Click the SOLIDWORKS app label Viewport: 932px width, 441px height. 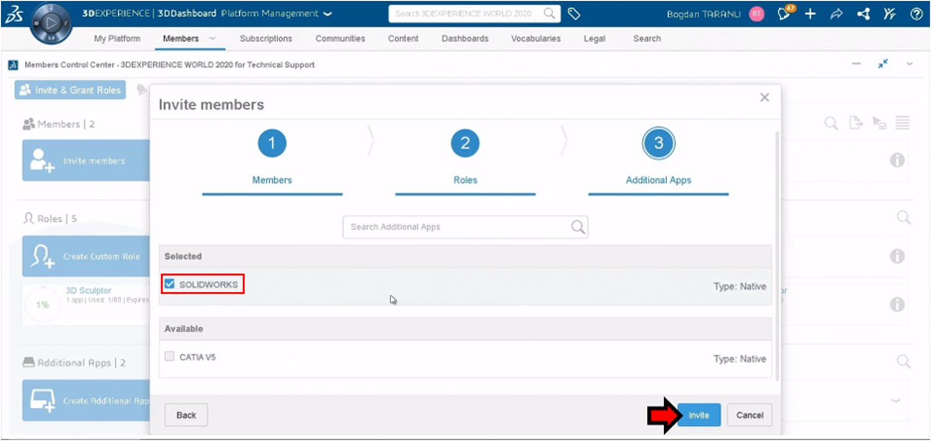(208, 285)
